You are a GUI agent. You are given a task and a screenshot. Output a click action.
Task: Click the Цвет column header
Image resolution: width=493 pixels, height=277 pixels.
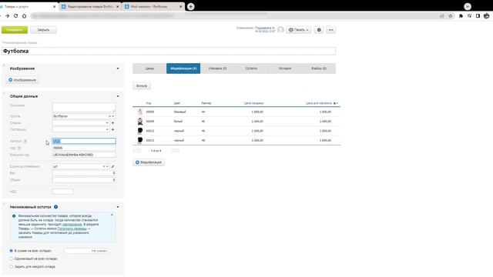[177, 103]
